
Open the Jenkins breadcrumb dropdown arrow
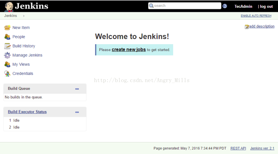click(24, 16)
